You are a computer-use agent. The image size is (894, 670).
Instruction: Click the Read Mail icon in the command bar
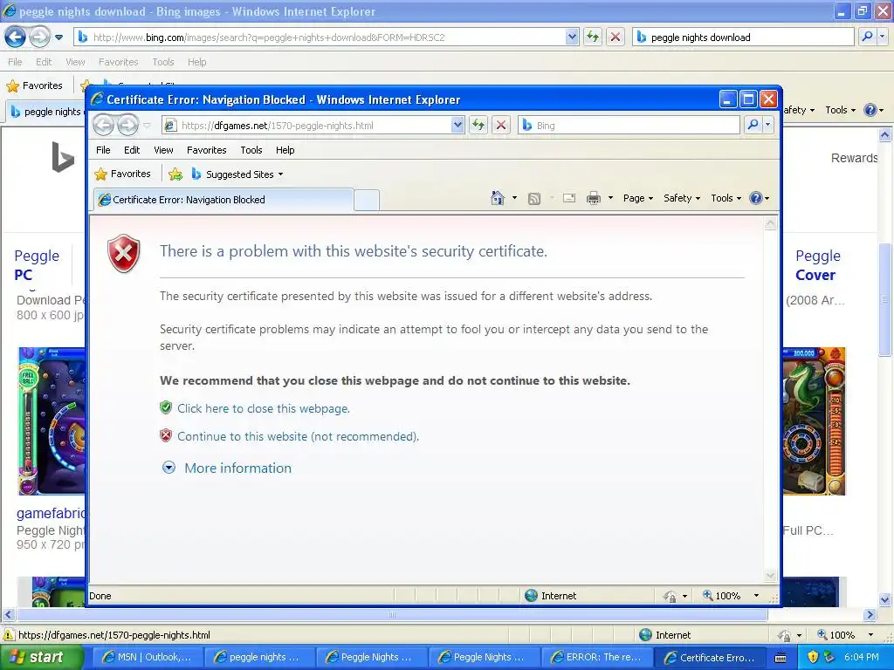click(569, 198)
